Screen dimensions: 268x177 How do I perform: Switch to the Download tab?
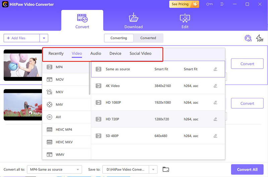pyautogui.click(x=133, y=20)
